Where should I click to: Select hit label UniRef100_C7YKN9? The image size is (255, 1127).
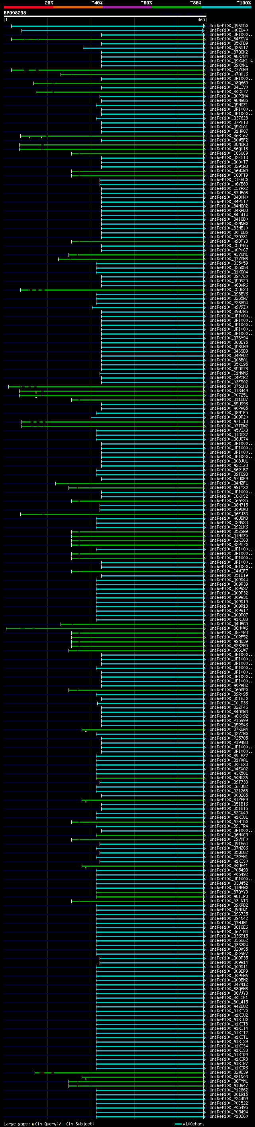pyautogui.click(x=229, y=70)
